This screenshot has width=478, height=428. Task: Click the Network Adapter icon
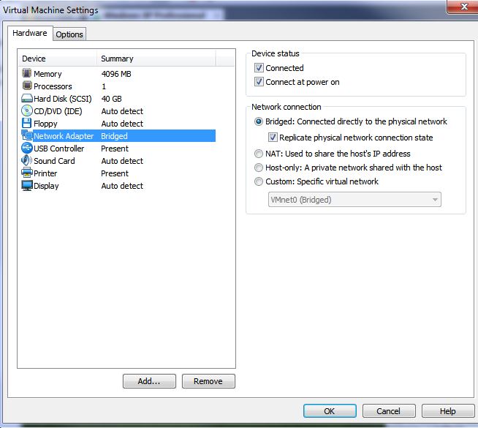(x=27, y=135)
